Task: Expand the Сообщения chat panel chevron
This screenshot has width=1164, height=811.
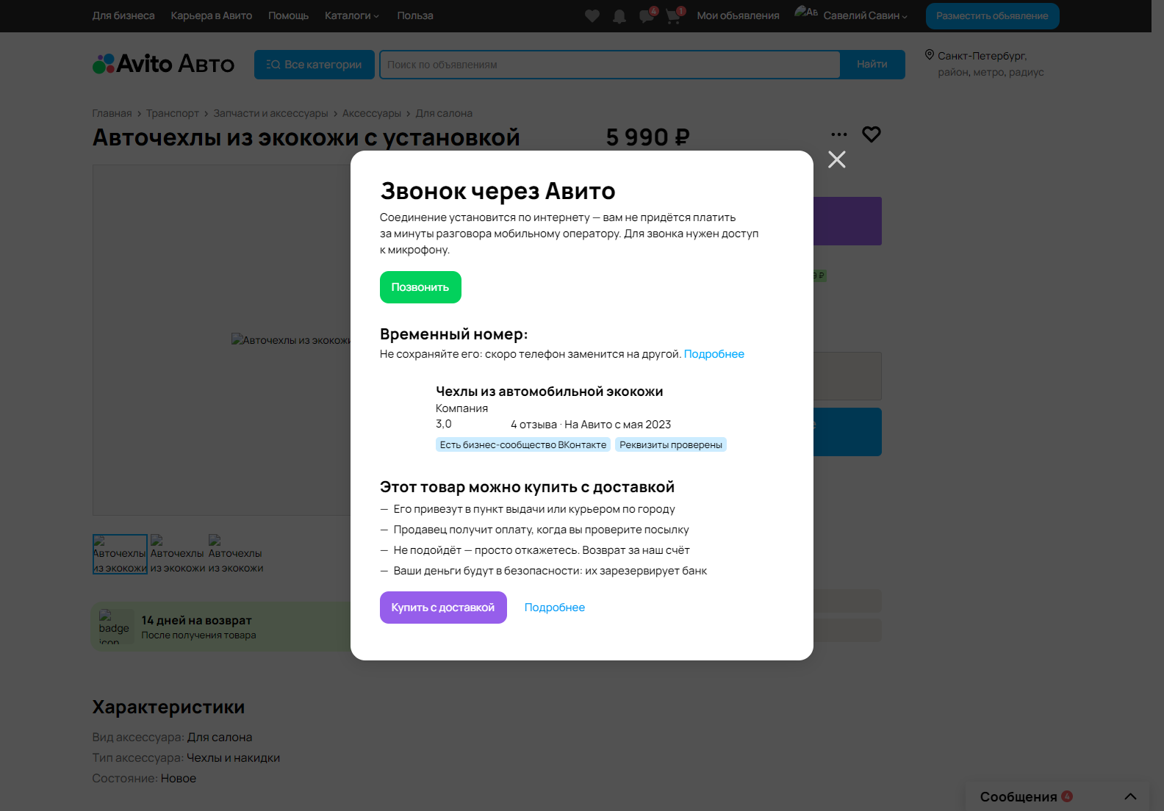Action: (1131, 796)
